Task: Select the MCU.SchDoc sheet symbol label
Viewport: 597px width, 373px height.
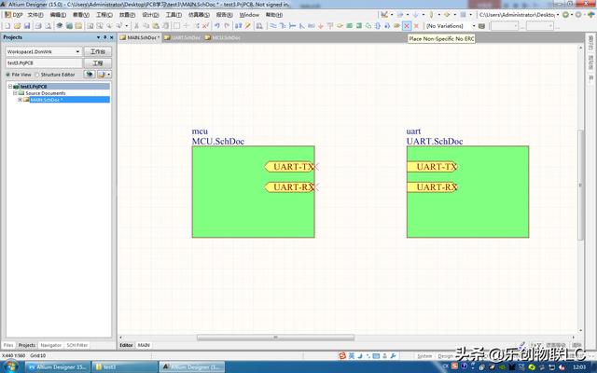Action: [217, 141]
